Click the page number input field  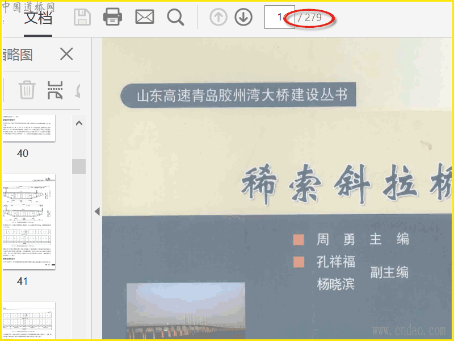click(279, 17)
